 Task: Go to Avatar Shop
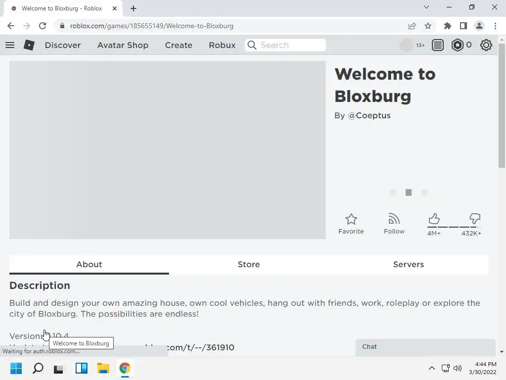[123, 45]
